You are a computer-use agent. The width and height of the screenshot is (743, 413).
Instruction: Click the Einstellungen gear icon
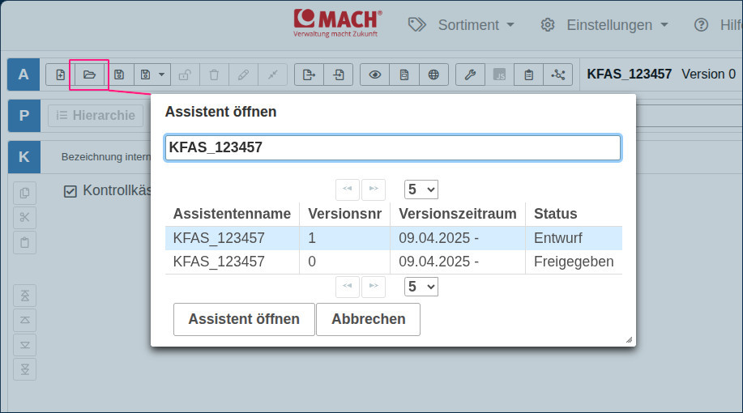click(547, 24)
